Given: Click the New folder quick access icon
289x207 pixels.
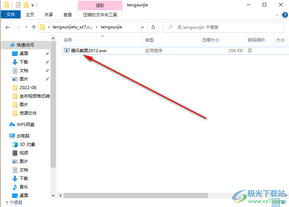Looking at the screenshot, I should tap(26, 5).
